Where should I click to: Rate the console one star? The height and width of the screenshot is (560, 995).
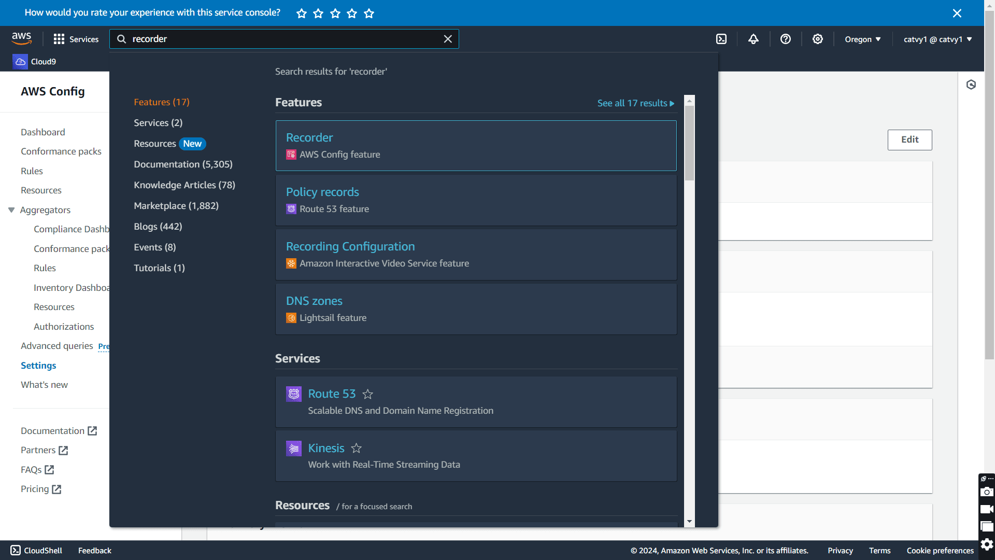click(302, 13)
